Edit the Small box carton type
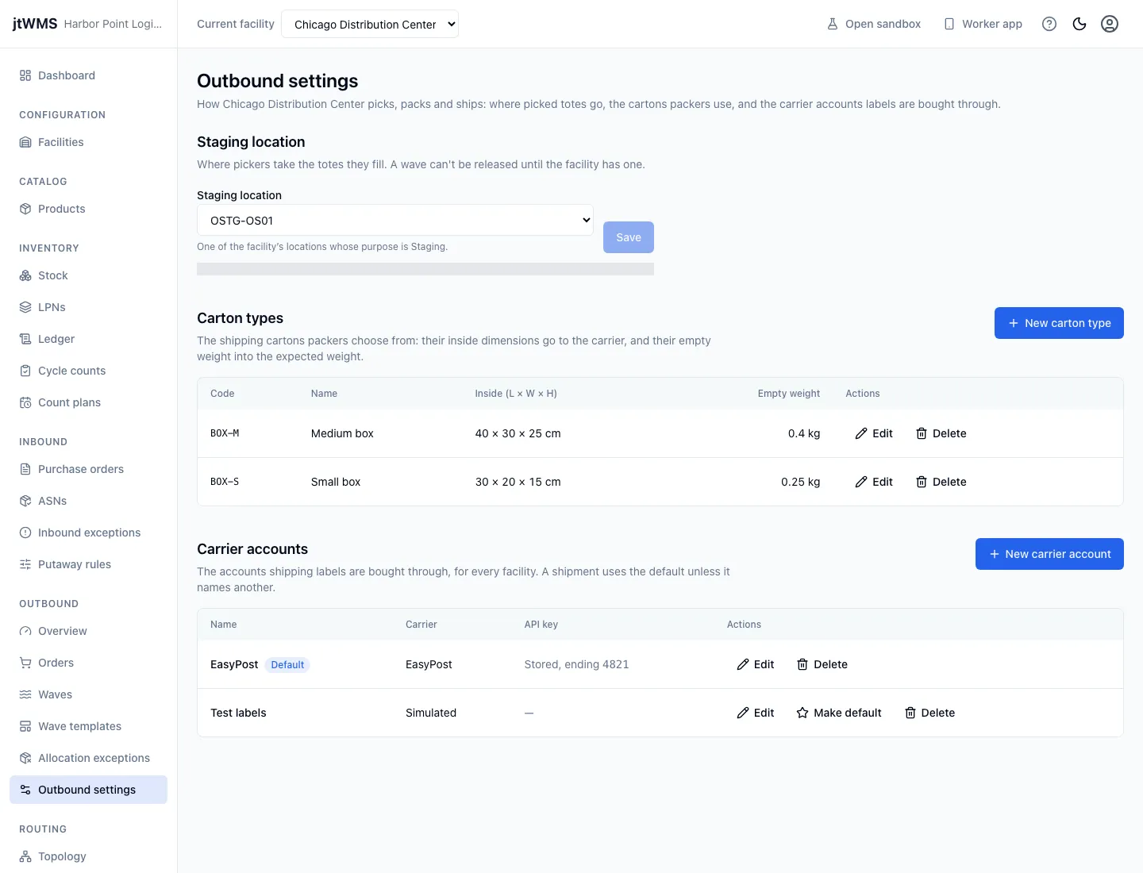This screenshot has width=1143, height=873. click(874, 482)
